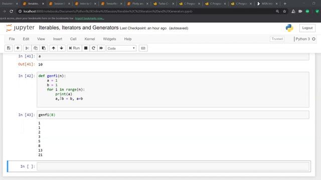The image size is (321, 180).
Task: Copy selected cells icon
Action: (x=36, y=48)
